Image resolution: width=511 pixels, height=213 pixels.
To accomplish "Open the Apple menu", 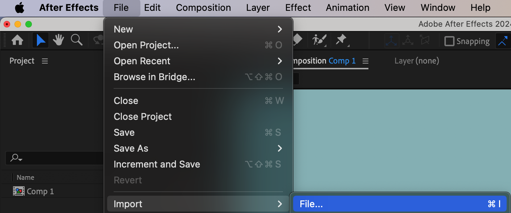I will click(19, 8).
